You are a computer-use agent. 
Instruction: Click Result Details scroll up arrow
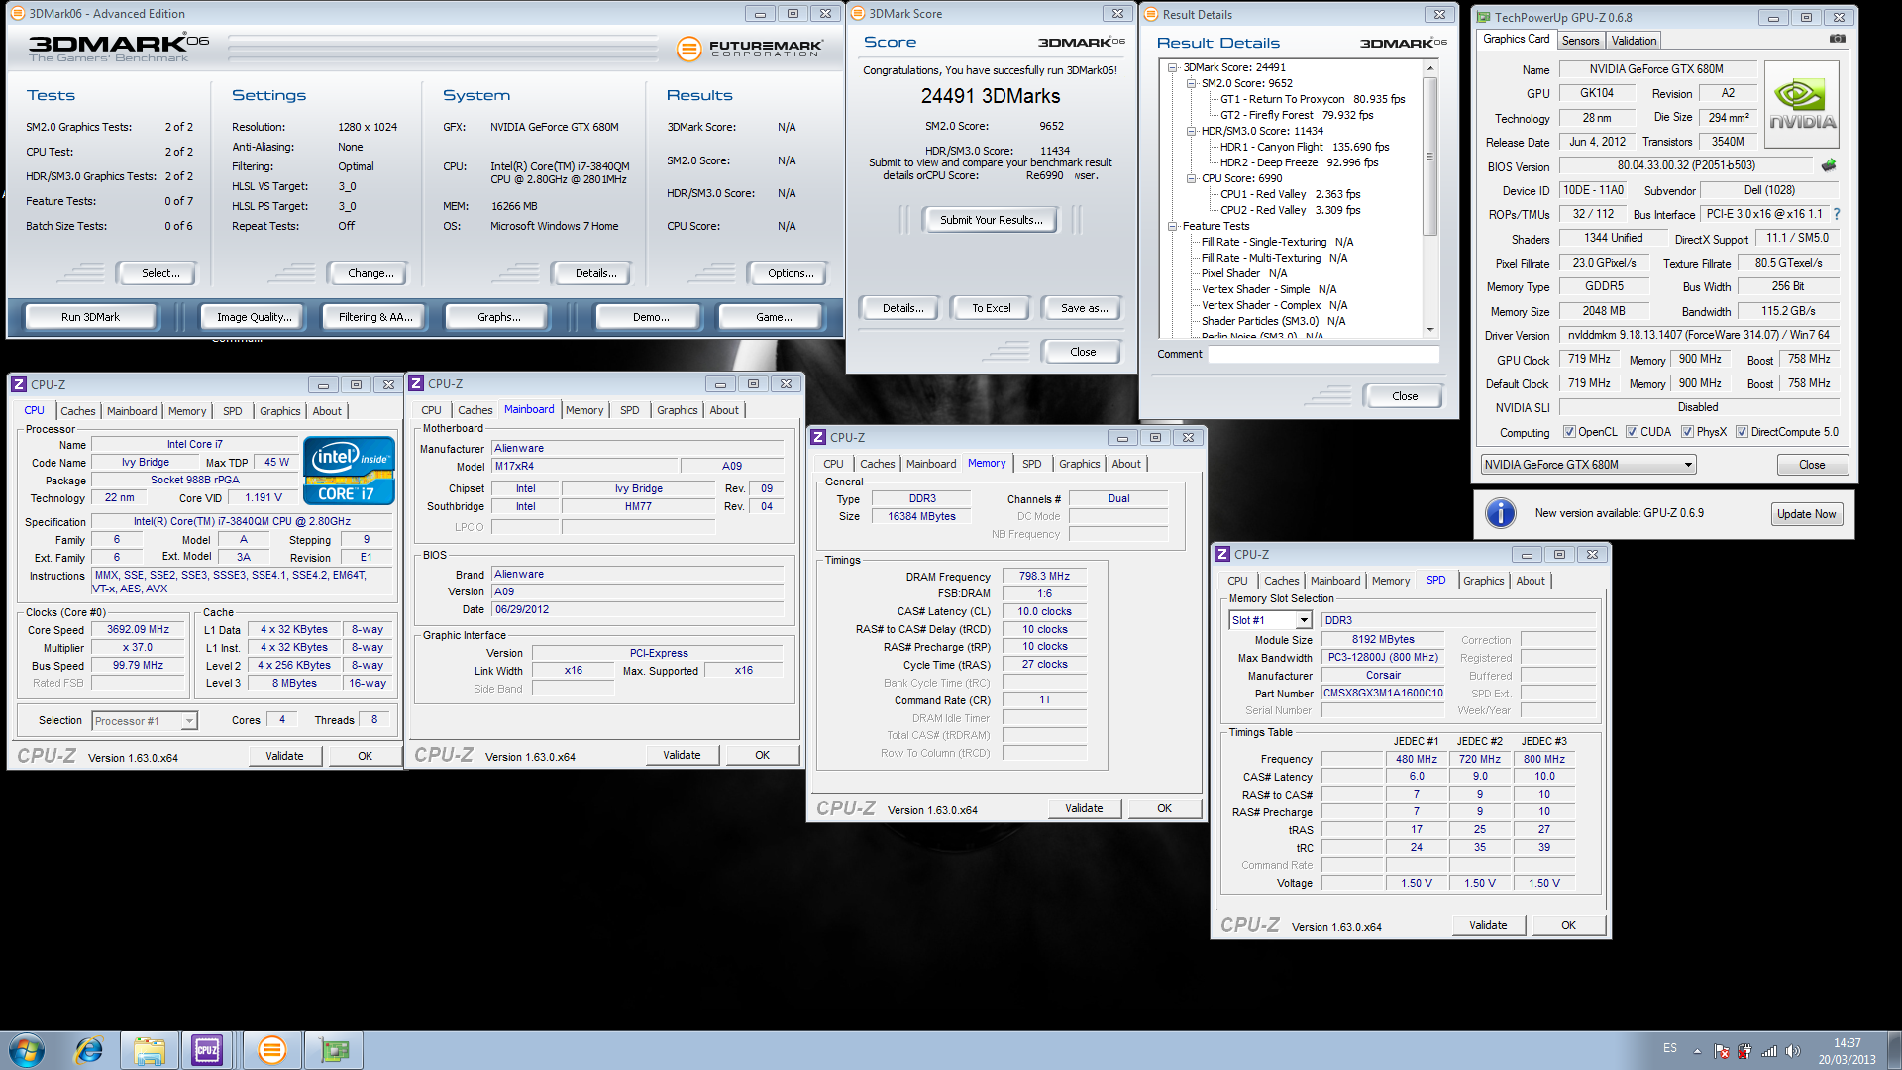point(1429,68)
